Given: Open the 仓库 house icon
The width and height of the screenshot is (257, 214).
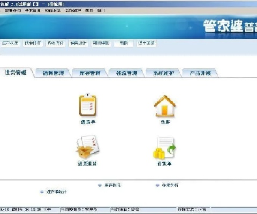Looking at the screenshot, I should pos(165,106).
